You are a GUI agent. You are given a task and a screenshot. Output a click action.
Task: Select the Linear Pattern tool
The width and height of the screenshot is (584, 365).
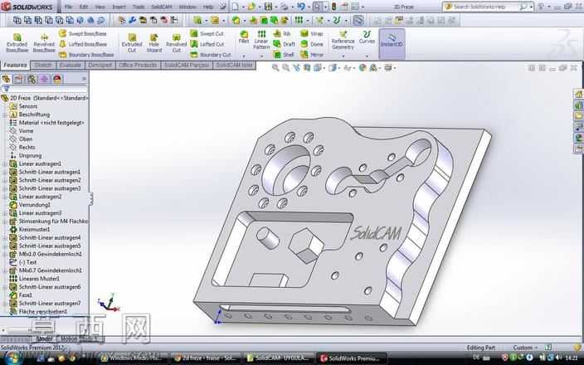pos(261,40)
